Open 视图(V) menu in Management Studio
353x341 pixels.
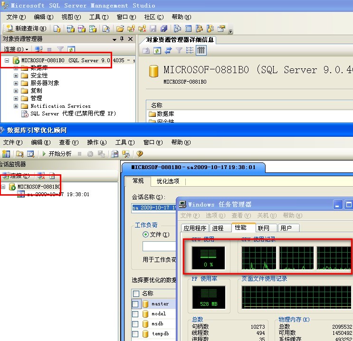pos(71,17)
